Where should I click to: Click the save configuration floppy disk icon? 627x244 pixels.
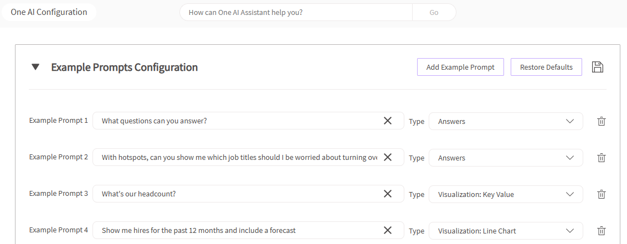pos(597,67)
